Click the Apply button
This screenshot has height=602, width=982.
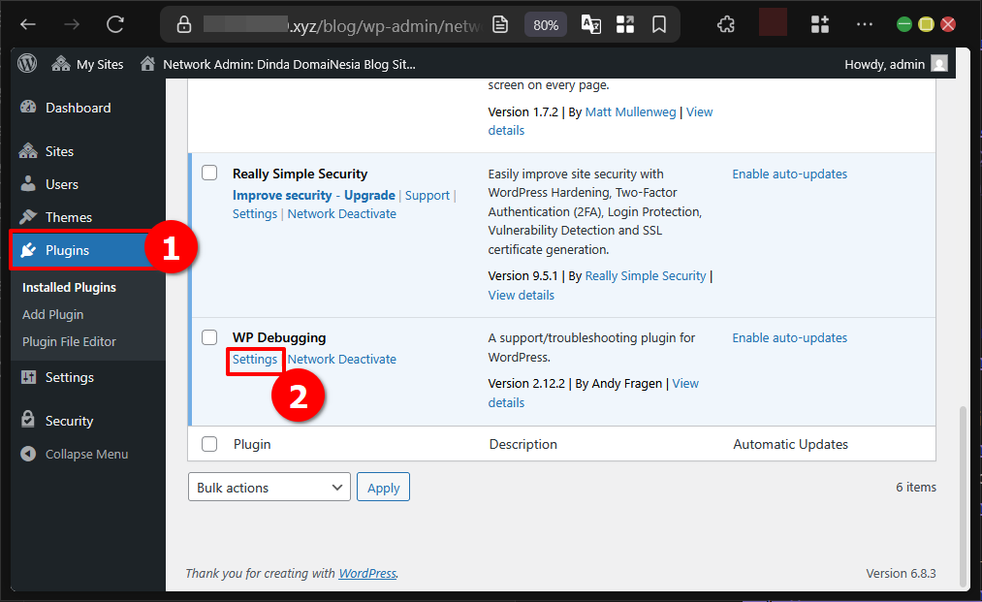(383, 487)
